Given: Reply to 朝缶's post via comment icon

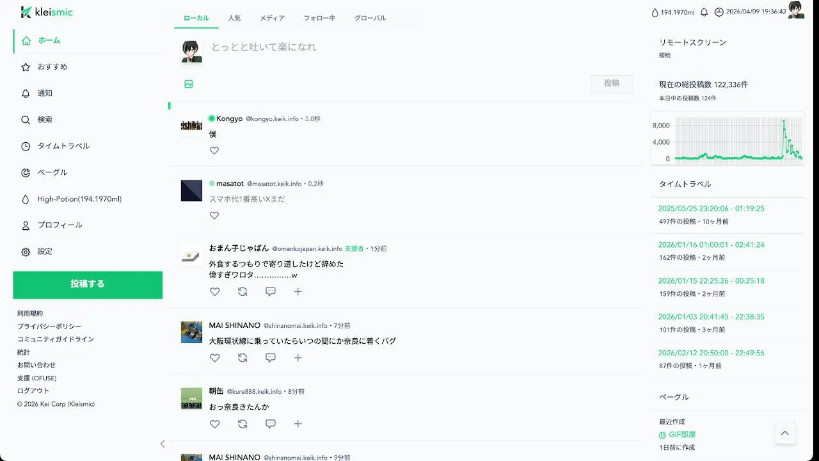Looking at the screenshot, I should [x=271, y=424].
